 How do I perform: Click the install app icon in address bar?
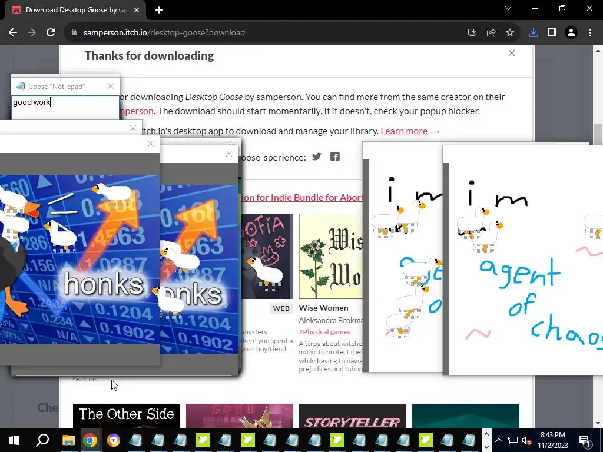[472, 33]
